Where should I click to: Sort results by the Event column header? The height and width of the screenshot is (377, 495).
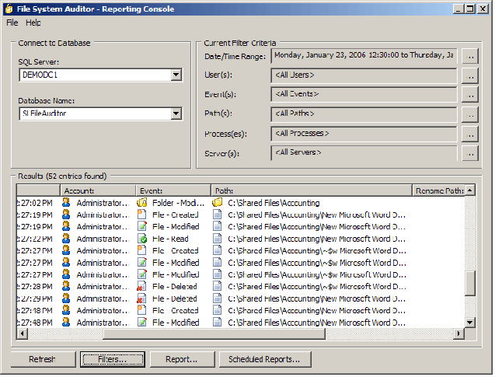[x=173, y=190]
